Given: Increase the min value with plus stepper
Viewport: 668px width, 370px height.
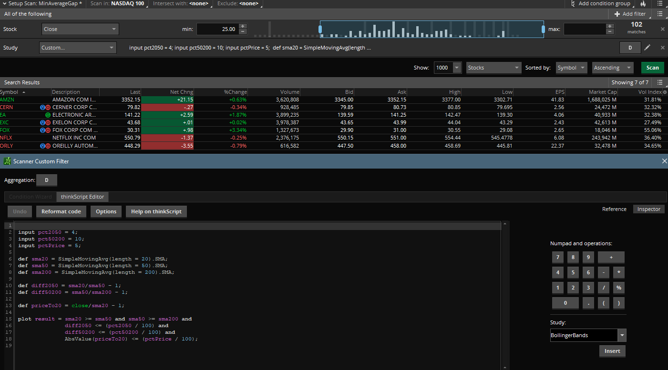Looking at the screenshot, I should click(x=243, y=26).
